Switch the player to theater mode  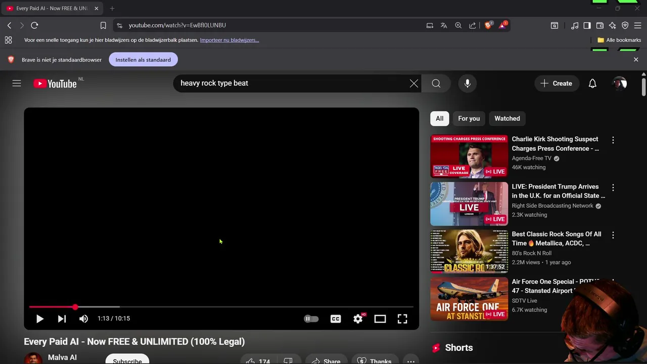(x=380, y=318)
